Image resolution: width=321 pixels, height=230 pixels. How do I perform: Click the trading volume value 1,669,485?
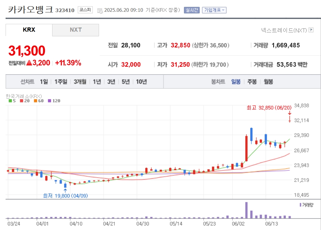(x=286, y=45)
